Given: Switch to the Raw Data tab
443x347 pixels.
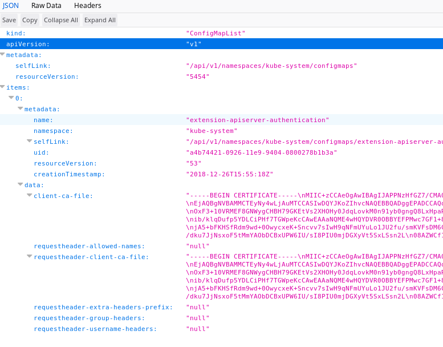Looking at the screenshot, I should coord(46,6).
